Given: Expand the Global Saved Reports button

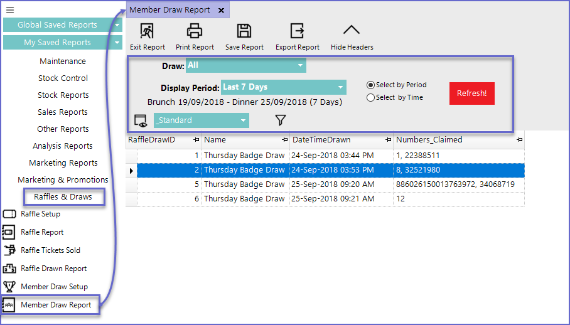Looking at the screenshot, I should (x=62, y=25).
